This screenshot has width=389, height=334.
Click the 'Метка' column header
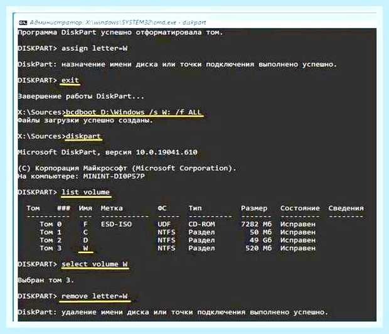point(112,208)
